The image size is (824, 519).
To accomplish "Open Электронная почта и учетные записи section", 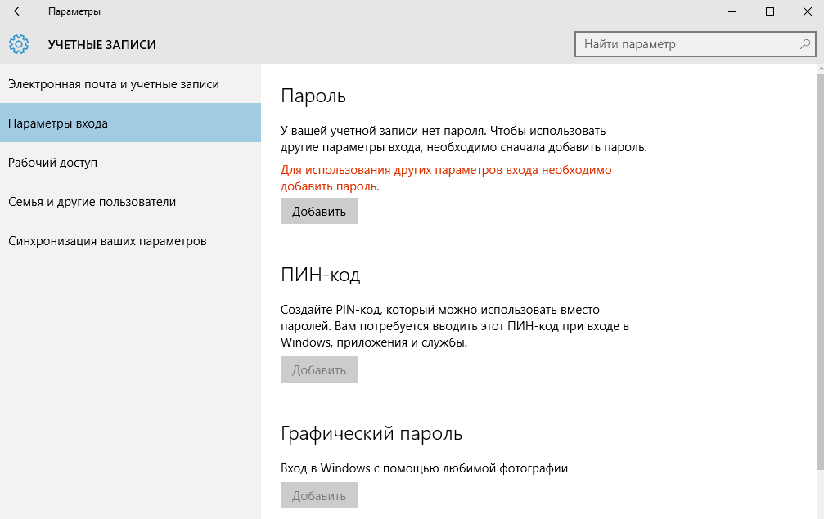I will (x=114, y=84).
